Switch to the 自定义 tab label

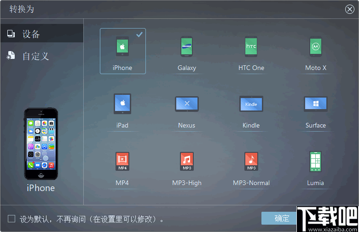click(x=36, y=56)
